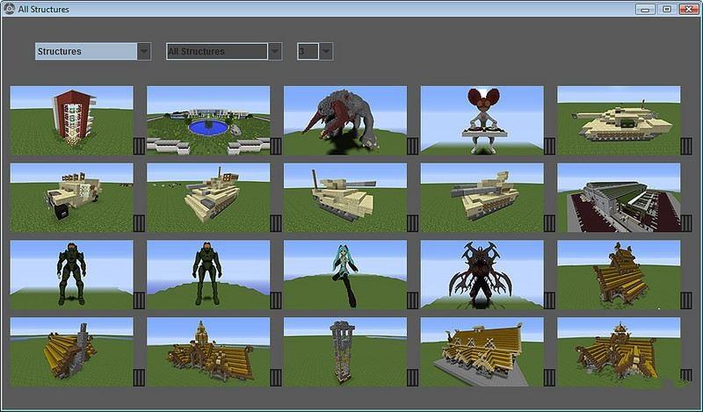Click striped icon beside winged demon figure

pyautogui.click(x=550, y=300)
